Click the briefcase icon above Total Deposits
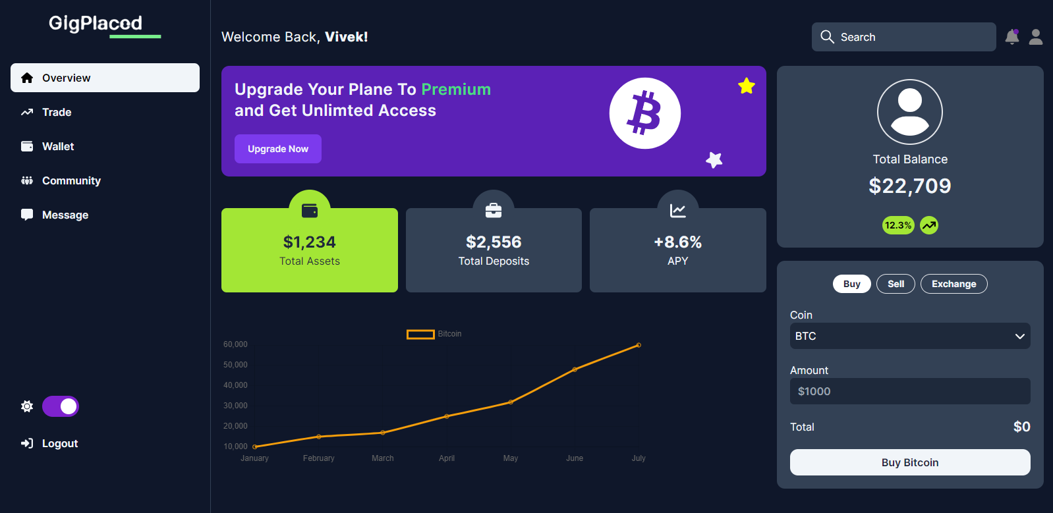The width and height of the screenshot is (1053, 513). click(494, 211)
